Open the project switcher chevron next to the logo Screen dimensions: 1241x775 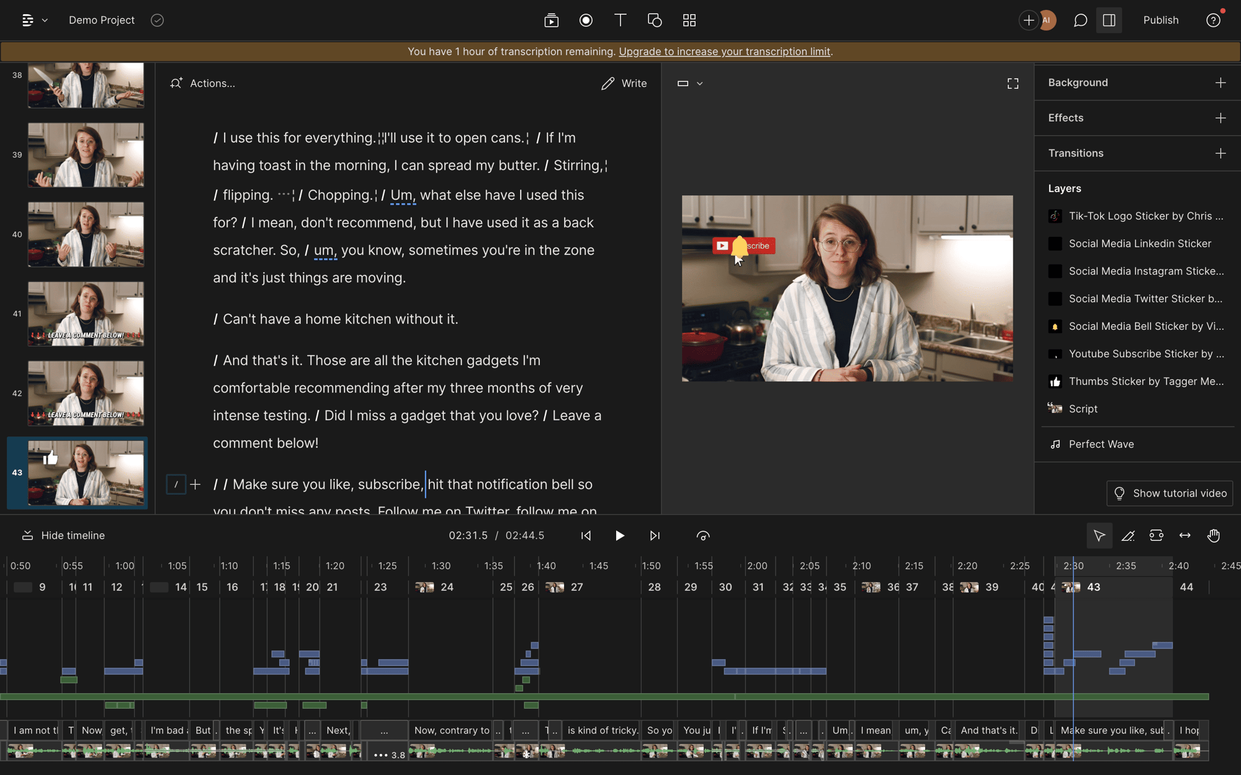[x=43, y=20]
